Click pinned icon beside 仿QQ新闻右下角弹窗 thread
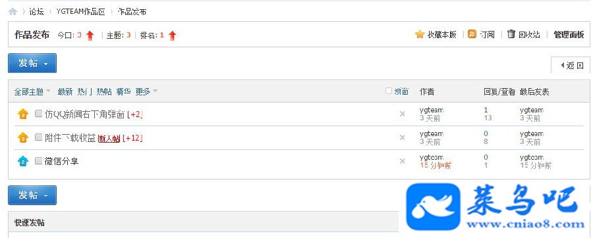This screenshot has width=593, height=238. click(23, 114)
